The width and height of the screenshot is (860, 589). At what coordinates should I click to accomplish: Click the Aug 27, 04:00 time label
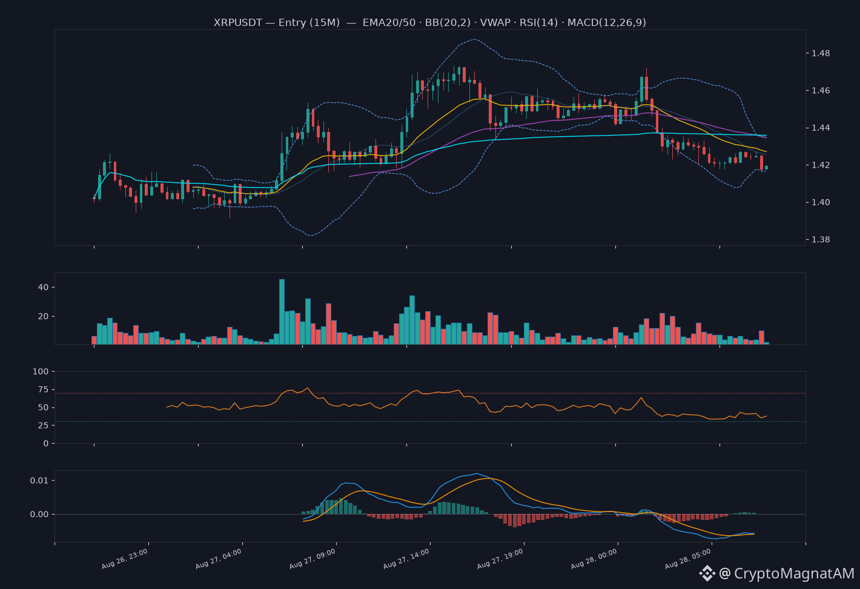219,559
